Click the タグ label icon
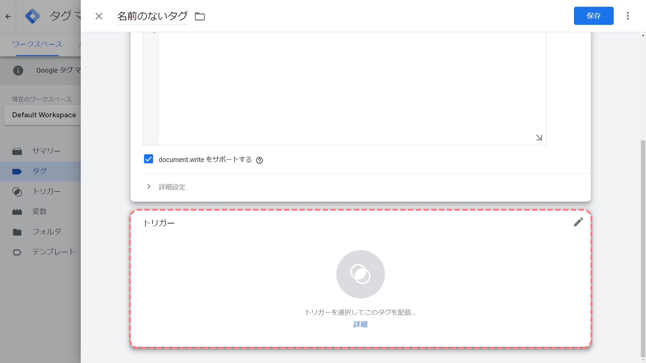The width and height of the screenshot is (646, 363). coord(17,172)
